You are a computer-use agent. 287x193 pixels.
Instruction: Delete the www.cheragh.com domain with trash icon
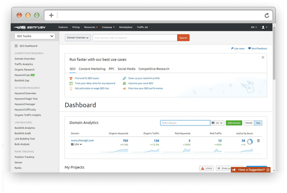point(258,141)
